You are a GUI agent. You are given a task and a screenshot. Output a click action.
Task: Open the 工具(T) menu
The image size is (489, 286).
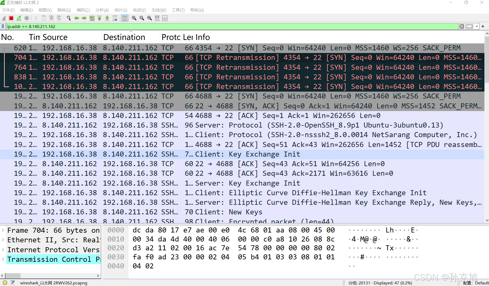click(x=178, y=10)
